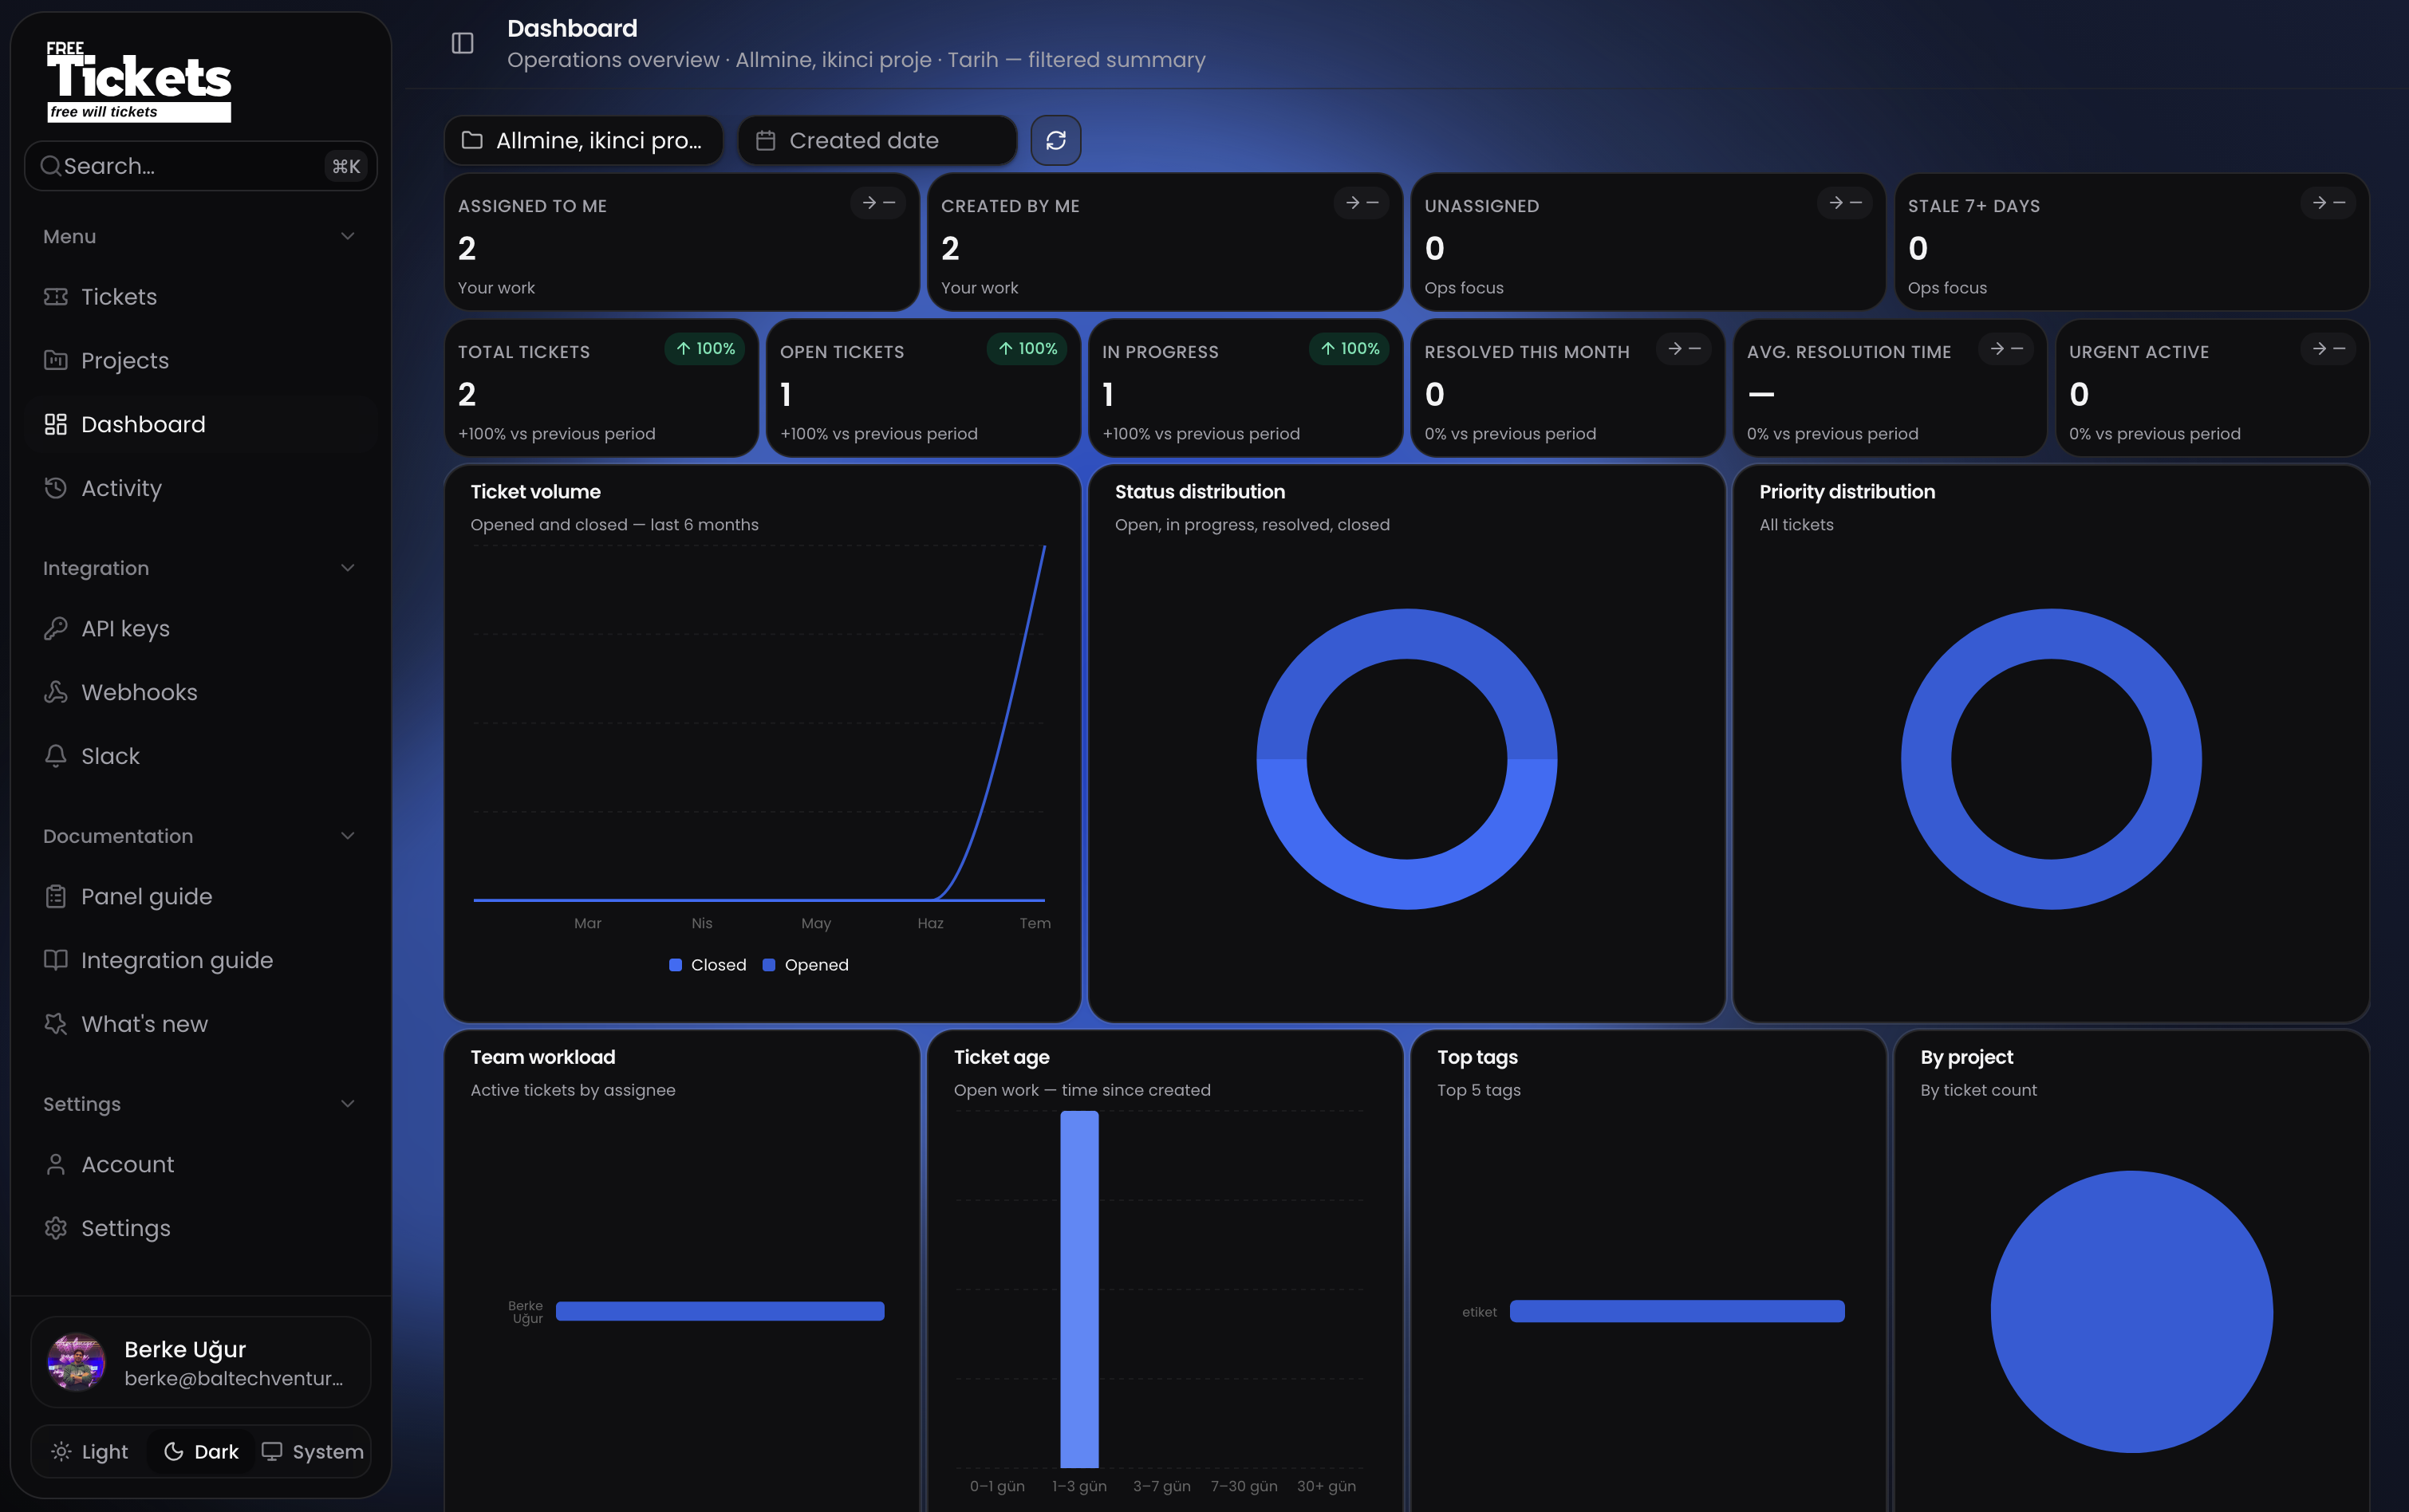Set theme to System
Viewport: 2409px width, 1512px height.
tap(312, 1451)
